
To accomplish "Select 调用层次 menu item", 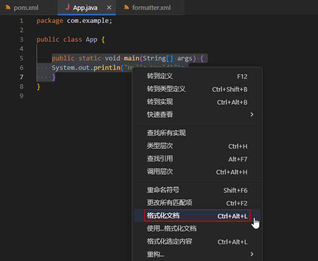I will (160, 172).
